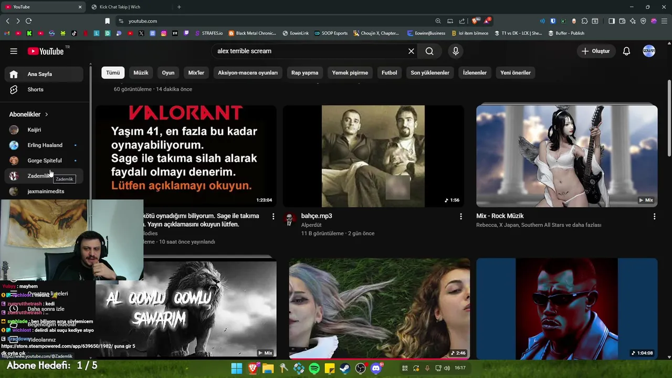Go forward with browser forward arrow
Viewport: 672px width, 378px height.
coord(18,21)
